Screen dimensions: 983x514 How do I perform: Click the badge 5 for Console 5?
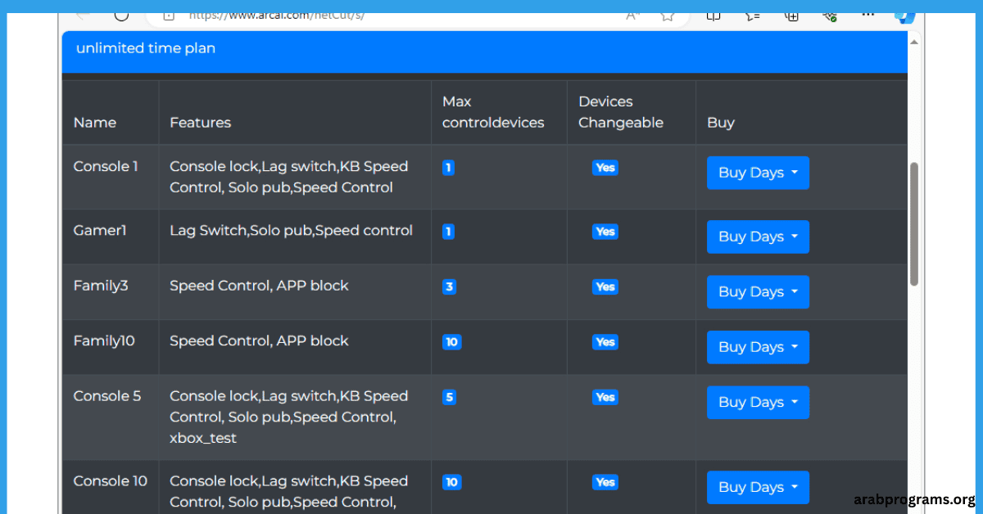(449, 398)
